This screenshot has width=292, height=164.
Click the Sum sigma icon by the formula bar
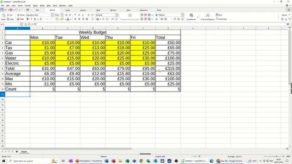(x=29, y=24)
